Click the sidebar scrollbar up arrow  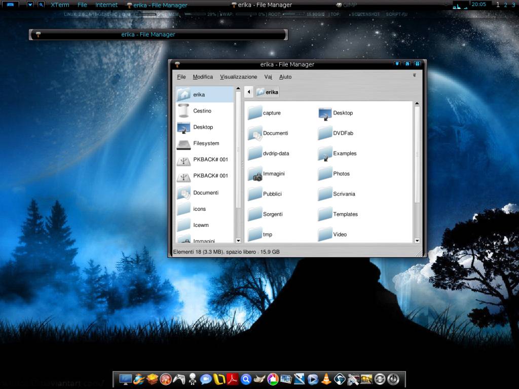238,89
